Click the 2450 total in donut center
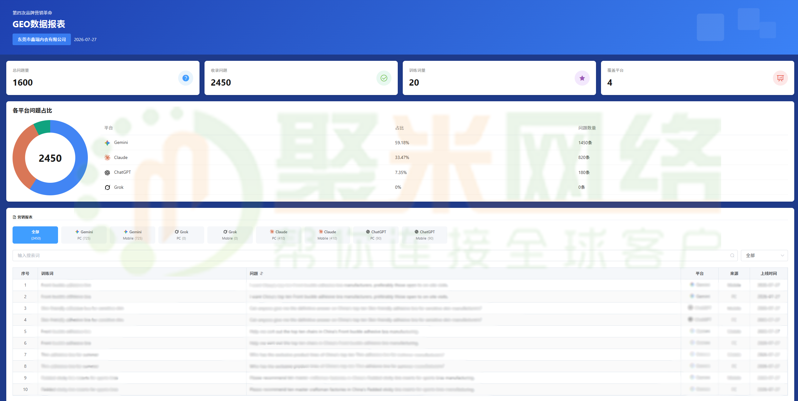This screenshot has height=401, width=798. click(x=50, y=158)
